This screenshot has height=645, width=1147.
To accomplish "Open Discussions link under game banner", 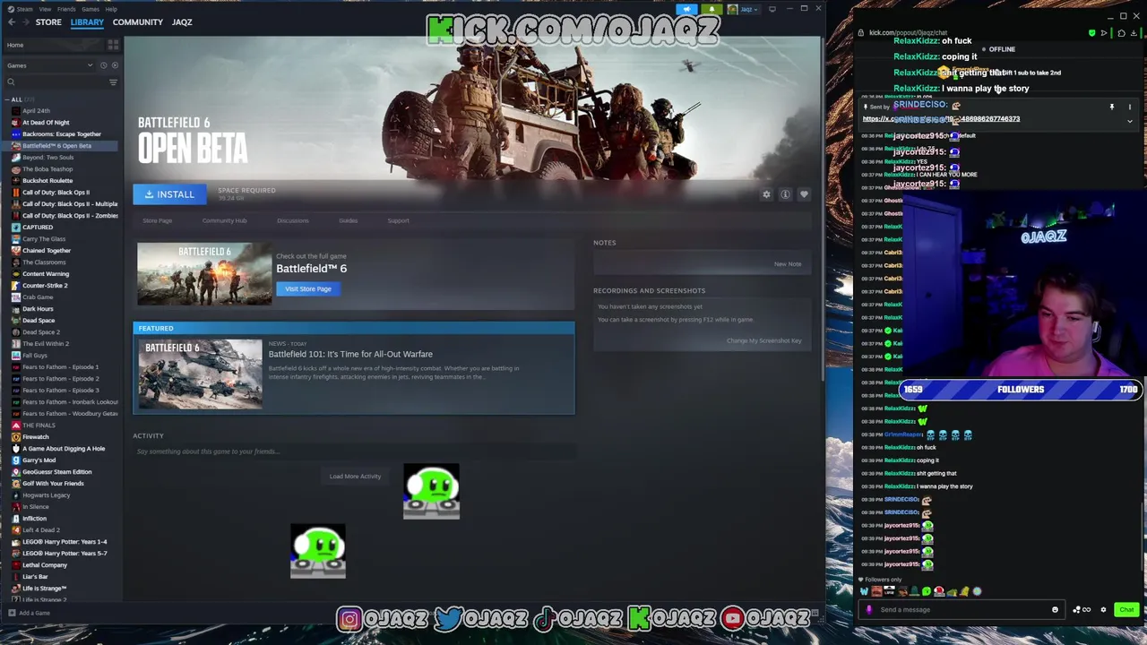I will (x=292, y=220).
